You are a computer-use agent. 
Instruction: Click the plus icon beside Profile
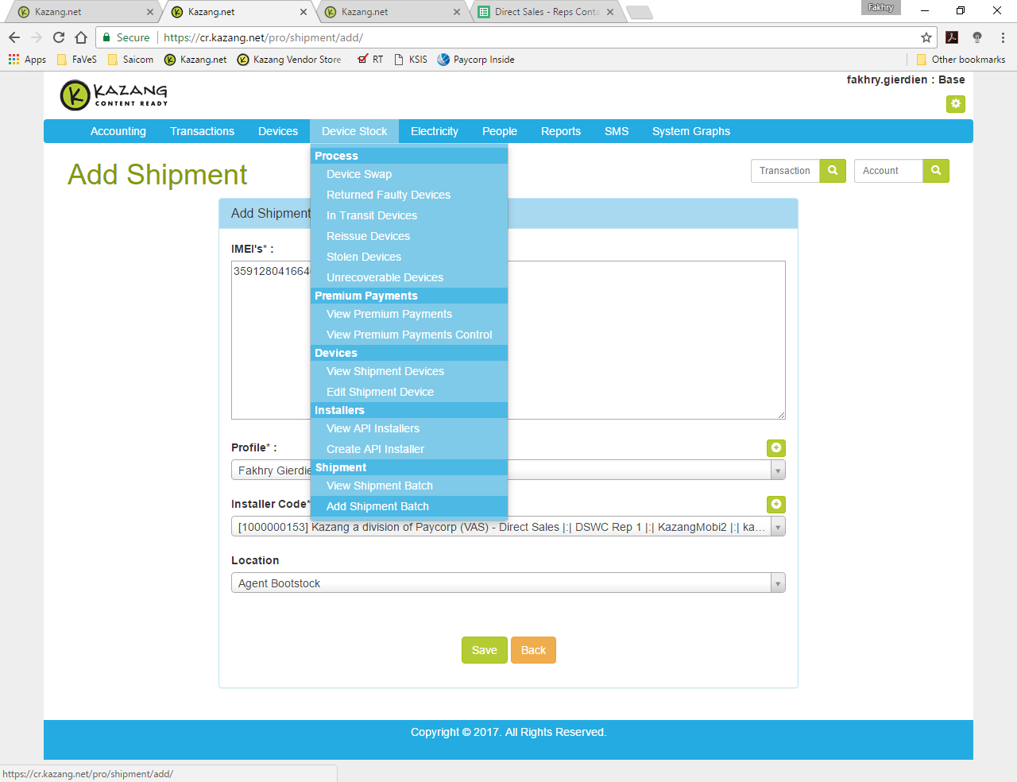pyautogui.click(x=776, y=447)
